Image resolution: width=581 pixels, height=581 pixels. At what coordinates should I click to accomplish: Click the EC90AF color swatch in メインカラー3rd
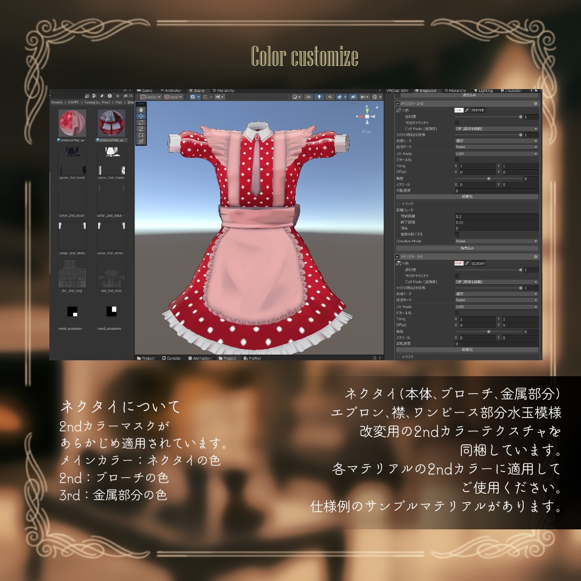[x=477, y=263]
